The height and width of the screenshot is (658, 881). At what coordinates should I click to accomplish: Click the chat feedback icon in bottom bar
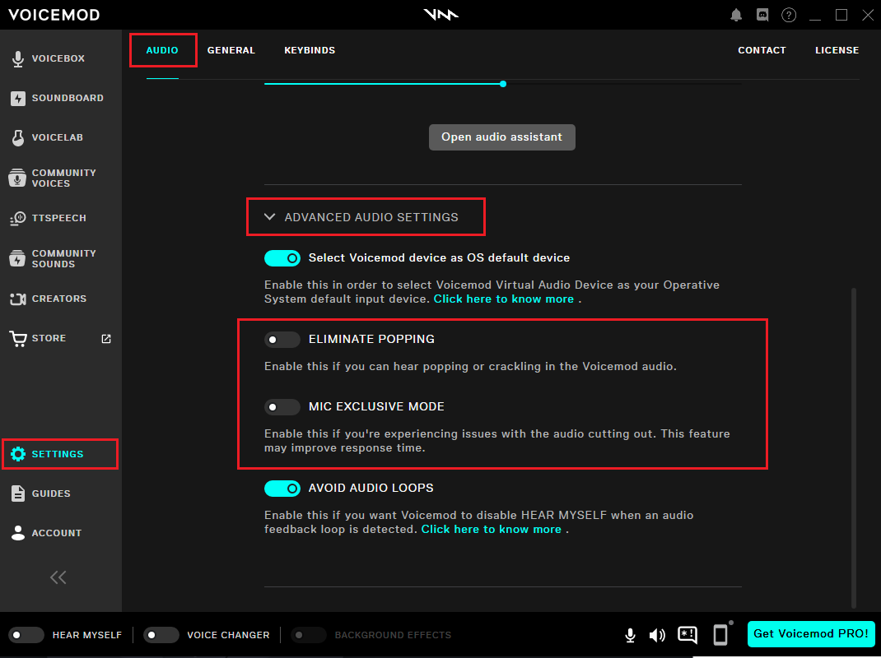point(688,635)
